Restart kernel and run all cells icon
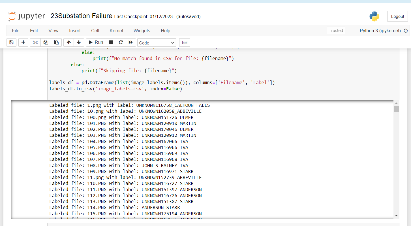 pos(131,42)
